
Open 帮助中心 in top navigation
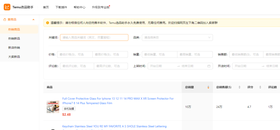click(x=80, y=7)
